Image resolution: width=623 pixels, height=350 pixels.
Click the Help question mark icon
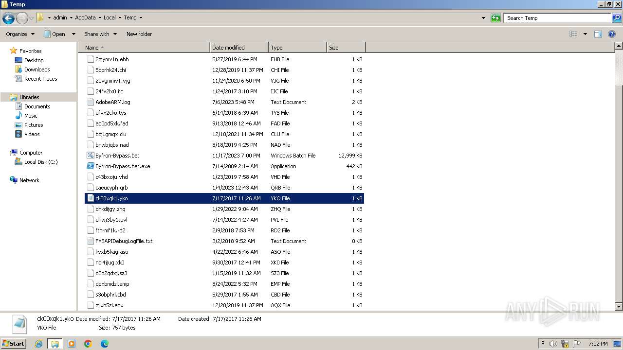tap(612, 34)
